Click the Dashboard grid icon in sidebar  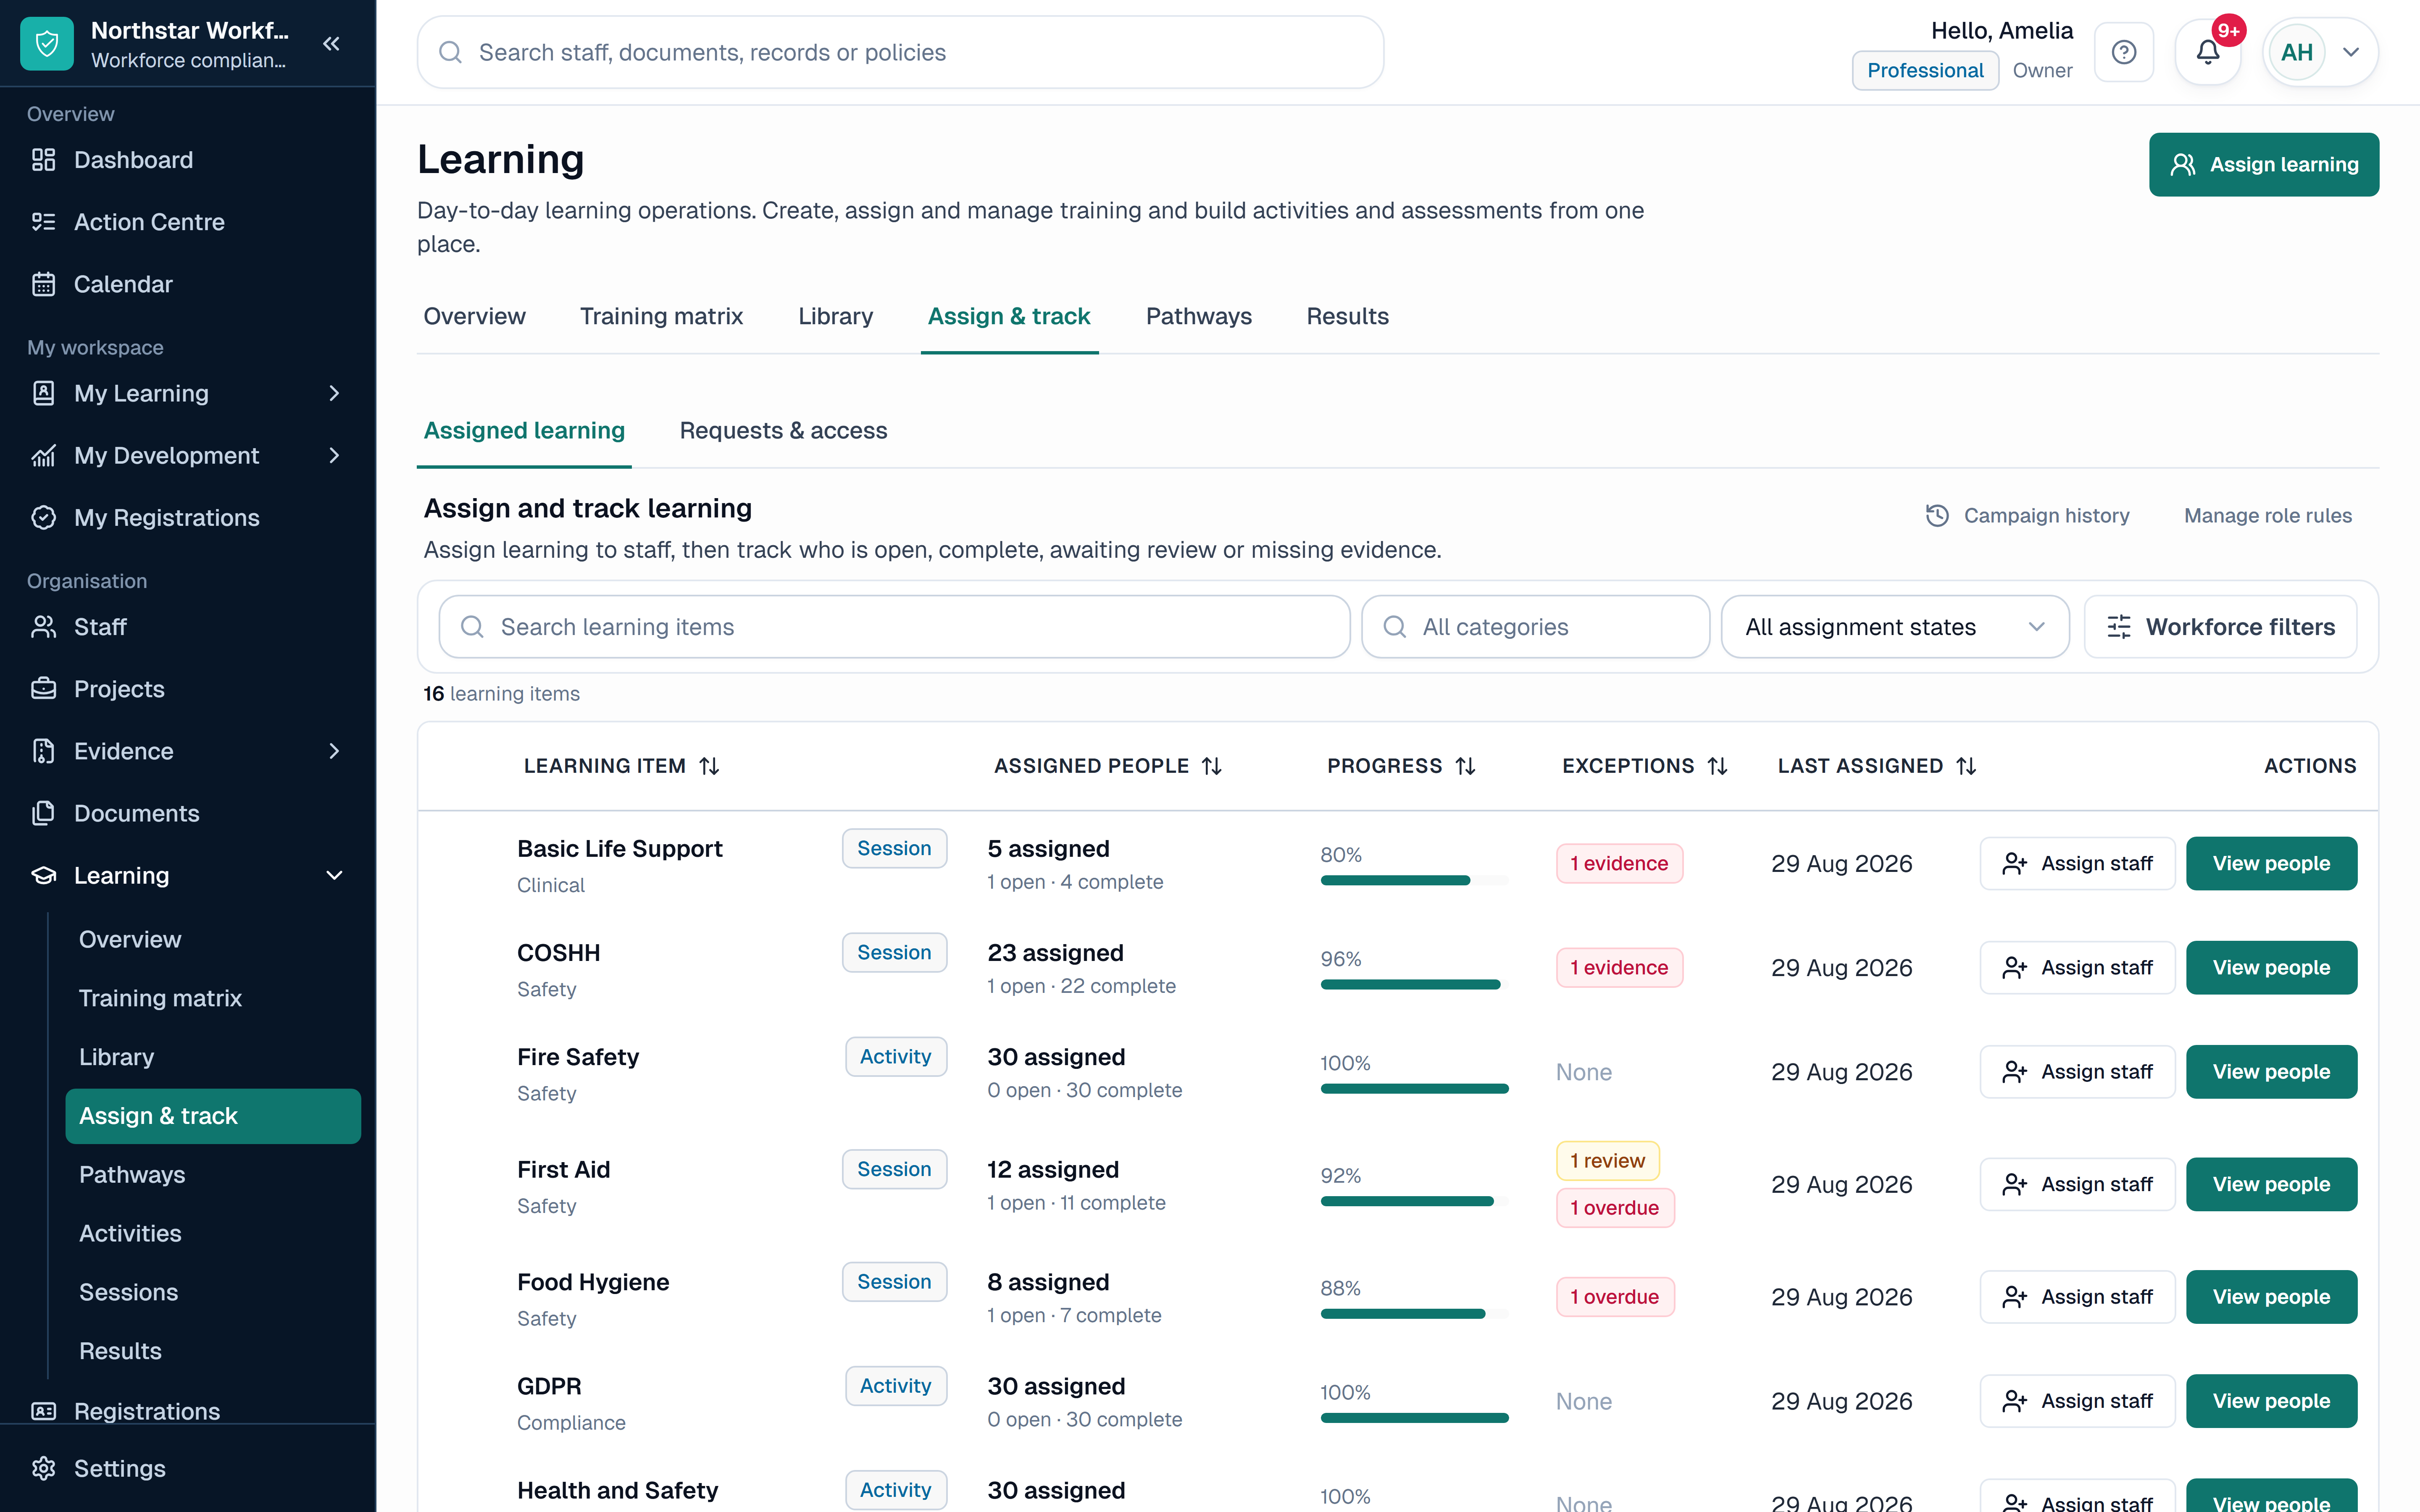tap(44, 160)
